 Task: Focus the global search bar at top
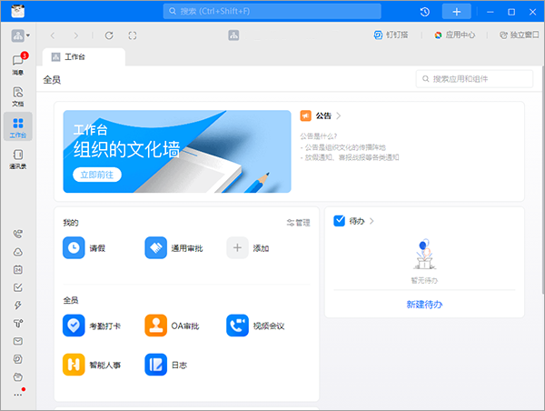[272, 12]
